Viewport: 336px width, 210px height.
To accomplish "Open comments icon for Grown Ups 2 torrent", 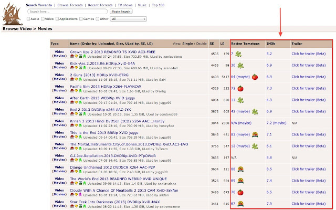I will 76,56.
